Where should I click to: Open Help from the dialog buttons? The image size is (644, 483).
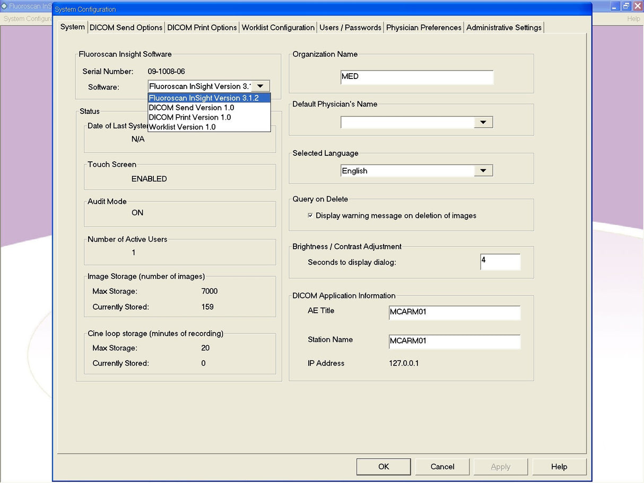click(x=559, y=467)
